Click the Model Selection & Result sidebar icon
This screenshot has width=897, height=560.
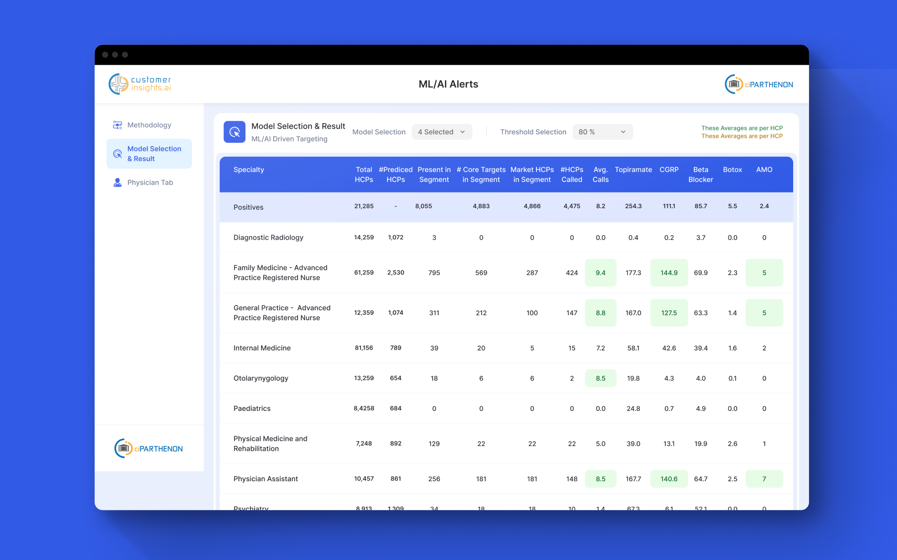coord(118,154)
